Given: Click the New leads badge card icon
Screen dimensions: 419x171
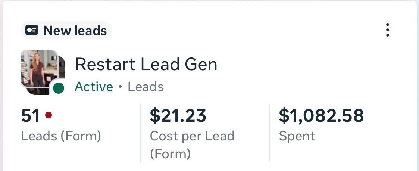Looking at the screenshot, I should point(32,30).
